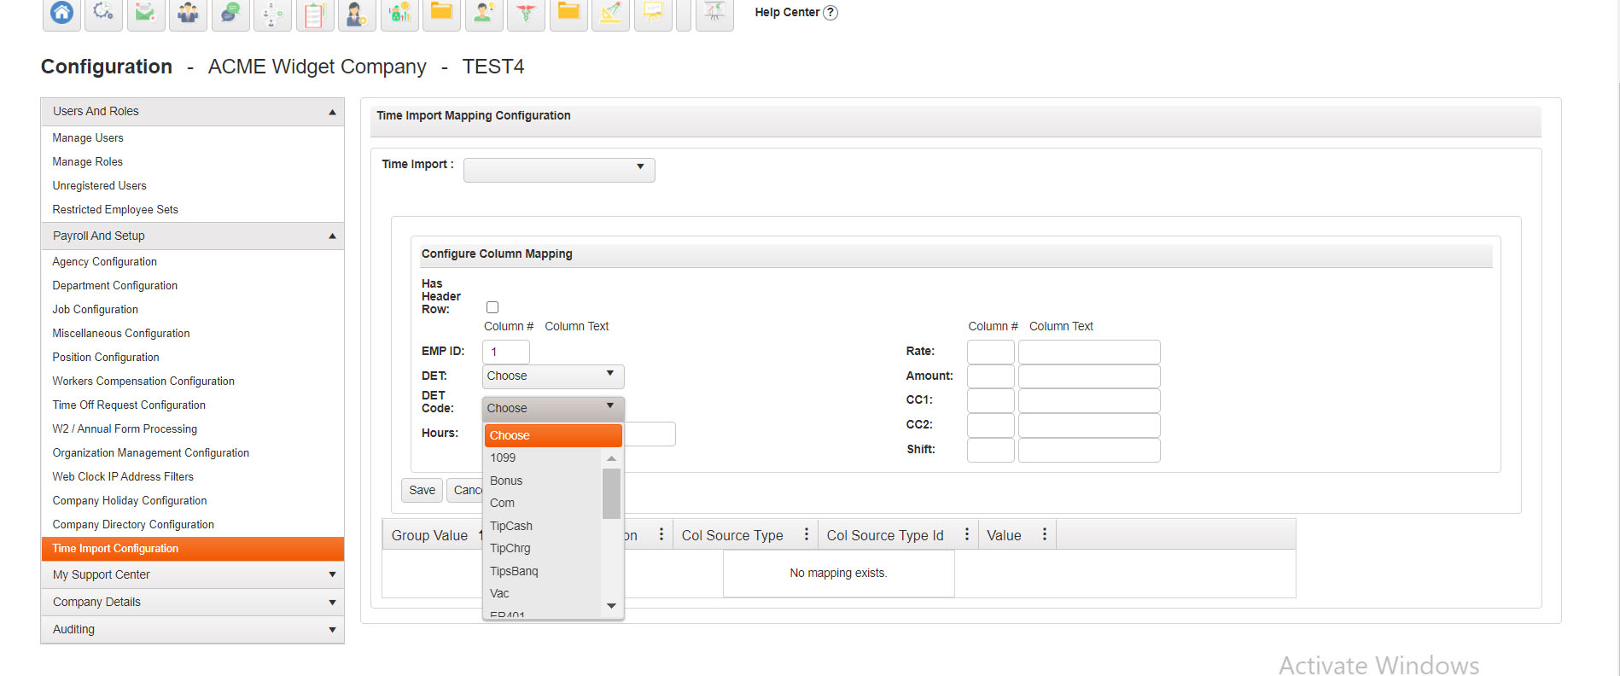Open Workers Compensation Configuration link

(x=143, y=382)
